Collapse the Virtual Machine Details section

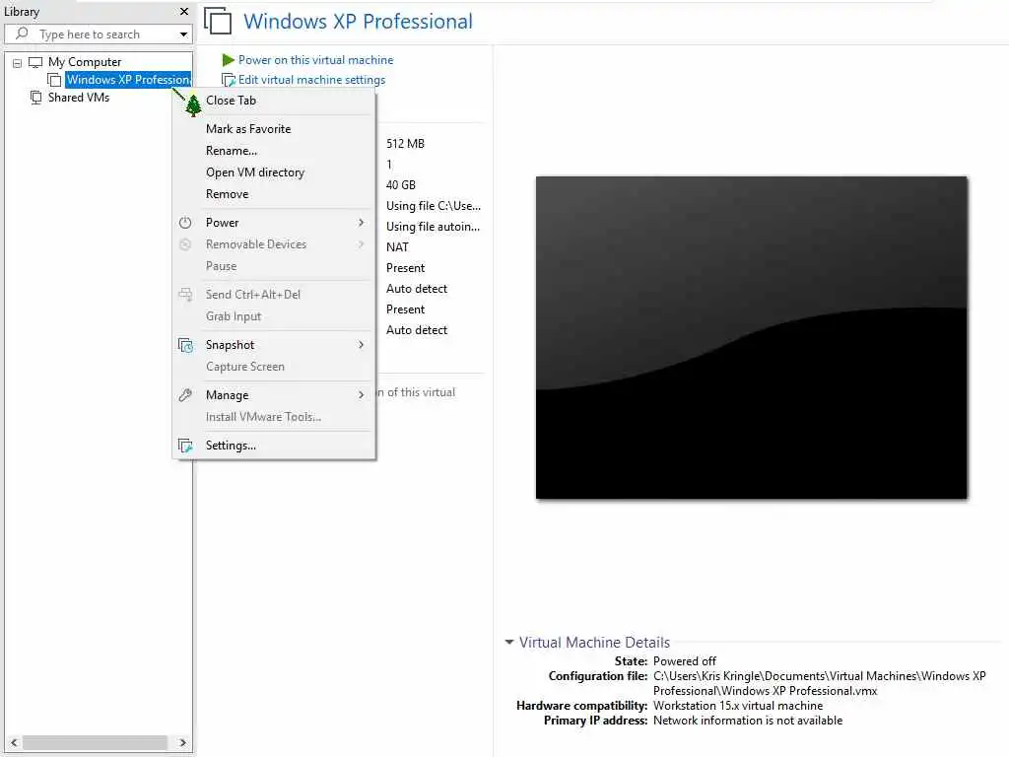point(509,643)
